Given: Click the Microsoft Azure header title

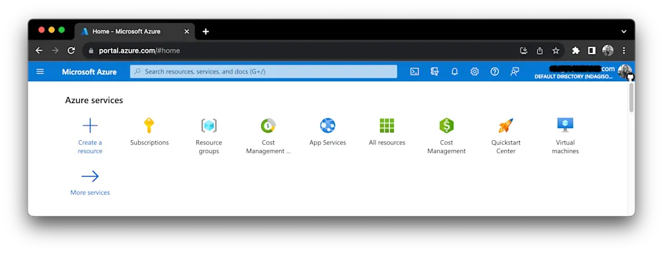Looking at the screenshot, I should pyautogui.click(x=89, y=72).
